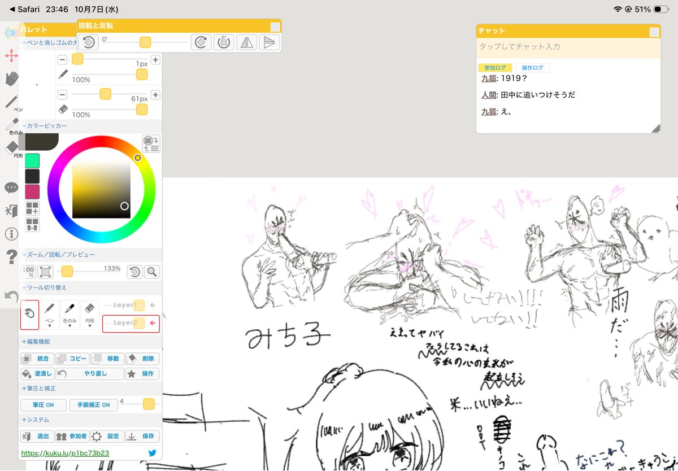678x471 pixels.
Task: Pick the black color swatch
Action: coord(32,176)
